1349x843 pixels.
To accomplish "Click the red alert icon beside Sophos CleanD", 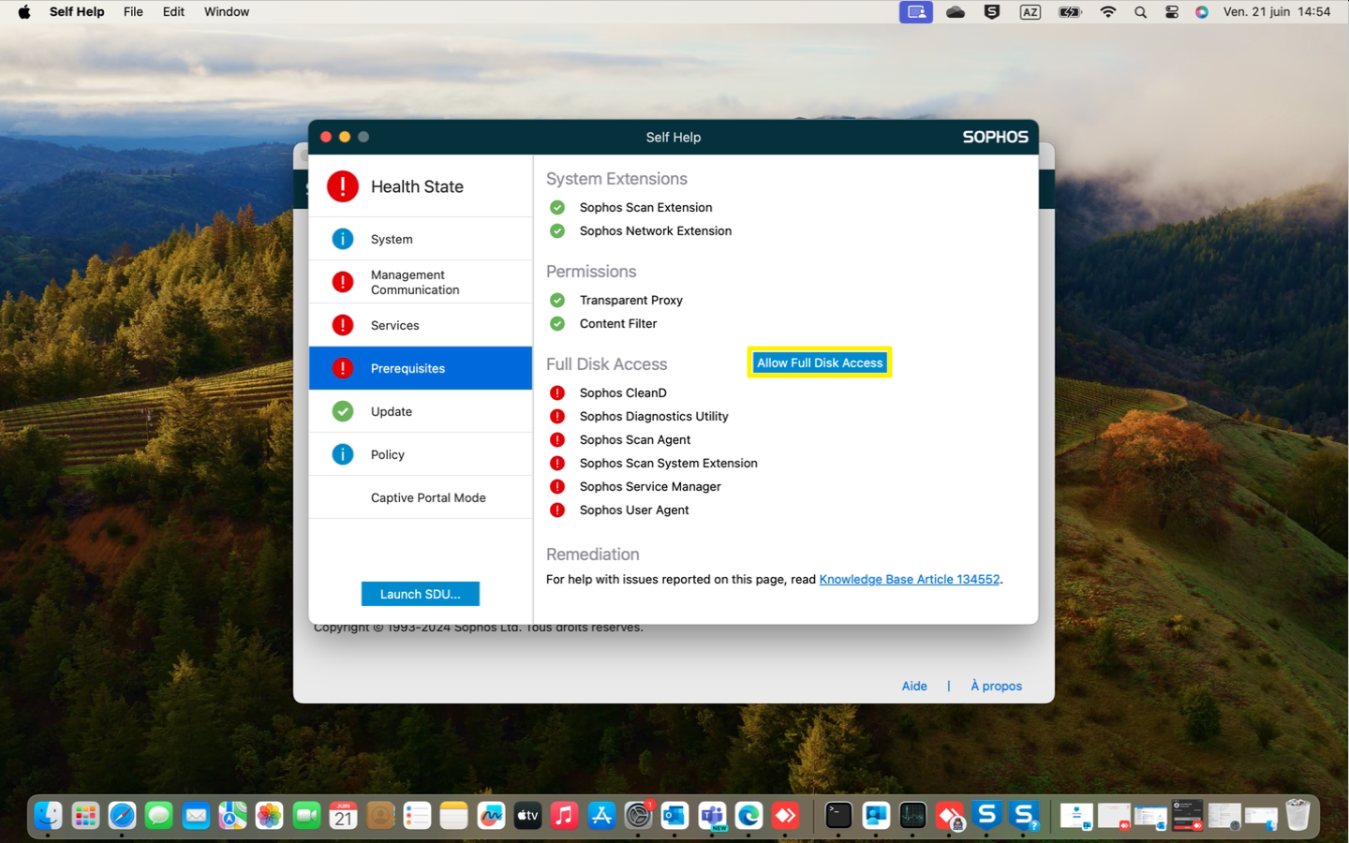I will [x=557, y=392].
